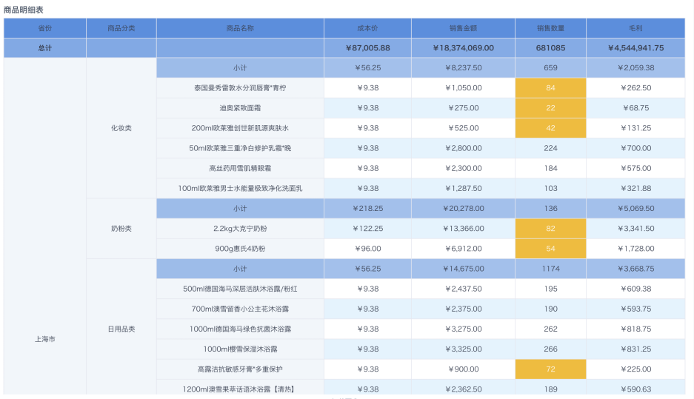Select the 商品名称 column header
This screenshot has width=694, height=399.
(240, 28)
